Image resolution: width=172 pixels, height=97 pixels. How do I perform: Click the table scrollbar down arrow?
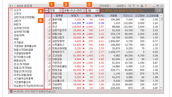161,88
